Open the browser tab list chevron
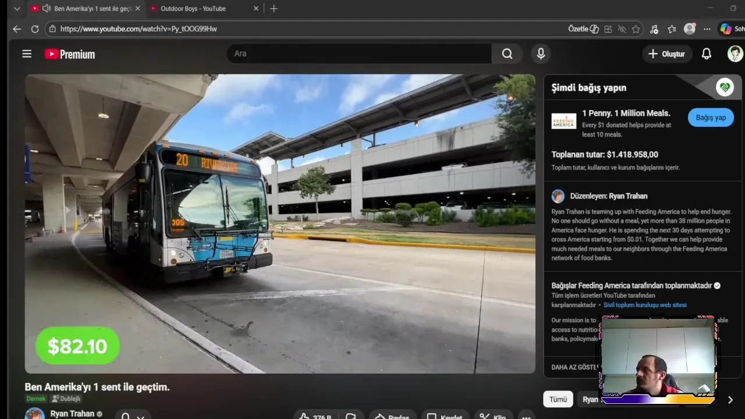The width and height of the screenshot is (745, 419). 17,9
